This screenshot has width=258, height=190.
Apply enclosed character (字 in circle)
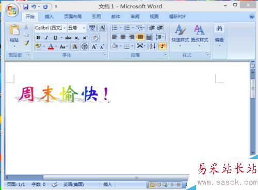pyautogui.click(x=85, y=46)
